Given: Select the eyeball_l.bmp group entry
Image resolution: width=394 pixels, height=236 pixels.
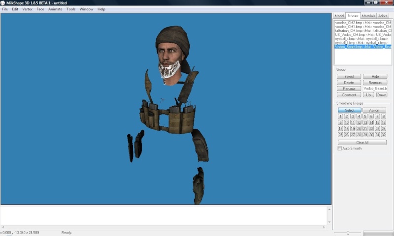Looking at the screenshot, I should pyautogui.click(x=363, y=43).
